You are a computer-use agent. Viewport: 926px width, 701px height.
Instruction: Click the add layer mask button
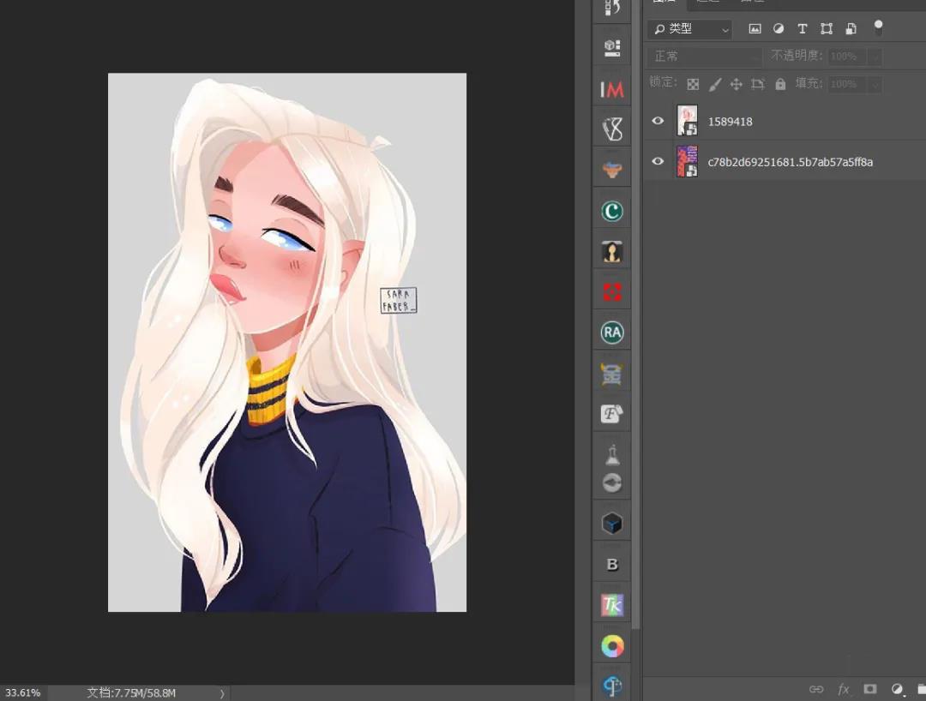(x=870, y=689)
